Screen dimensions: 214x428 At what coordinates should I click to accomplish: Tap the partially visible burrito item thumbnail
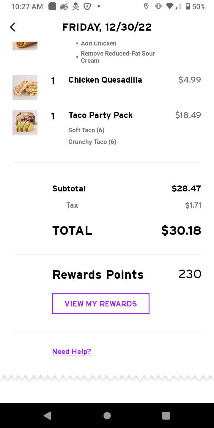pos(25,46)
